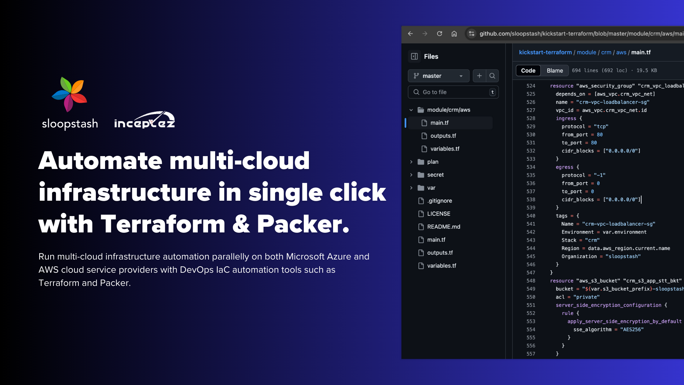Open the .gitignore file
Viewport: 684px width, 385px height.
point(440,201)
